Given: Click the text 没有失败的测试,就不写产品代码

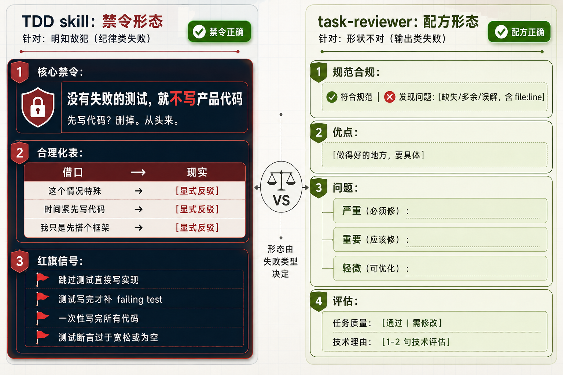Looking at the screenshot, I should click(155, 99).
